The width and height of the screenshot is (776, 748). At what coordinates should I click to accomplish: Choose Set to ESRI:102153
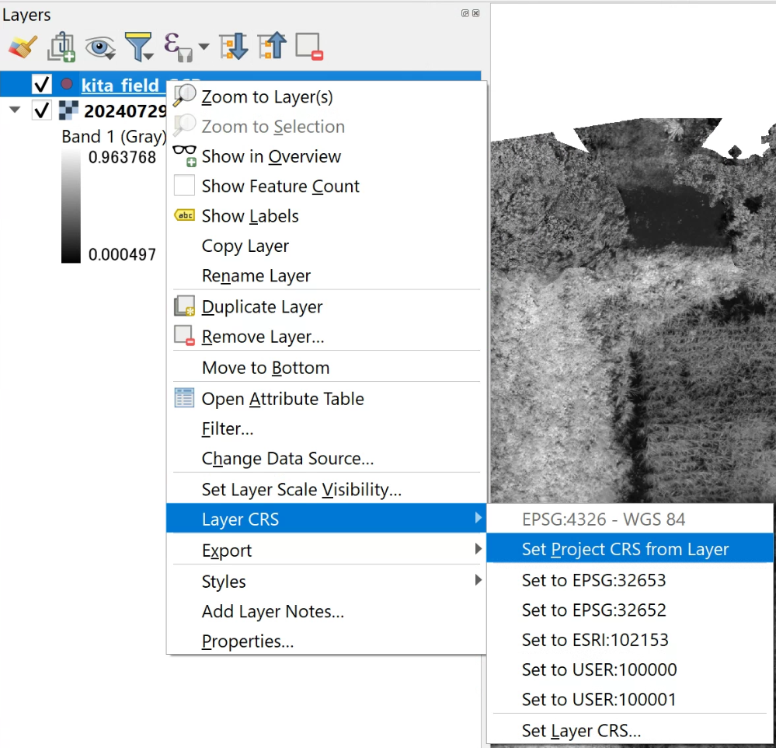629,639
